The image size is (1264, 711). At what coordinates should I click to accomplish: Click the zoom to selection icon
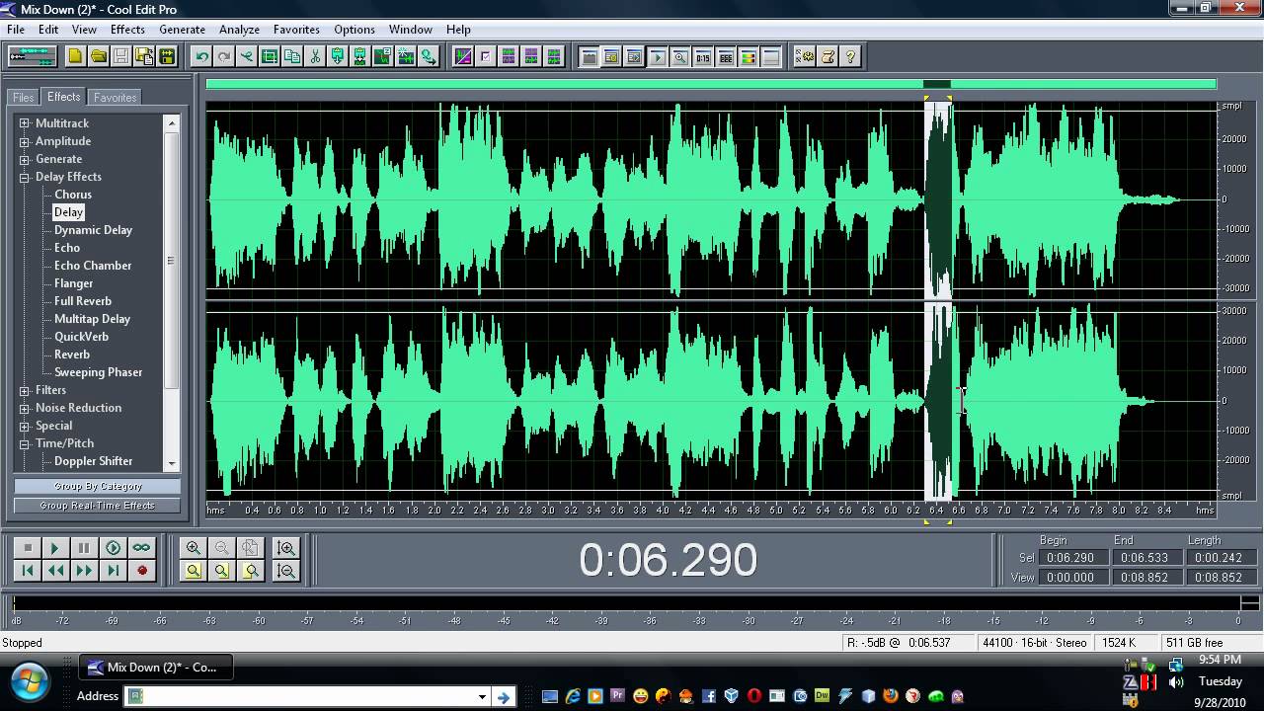(194, 570)
